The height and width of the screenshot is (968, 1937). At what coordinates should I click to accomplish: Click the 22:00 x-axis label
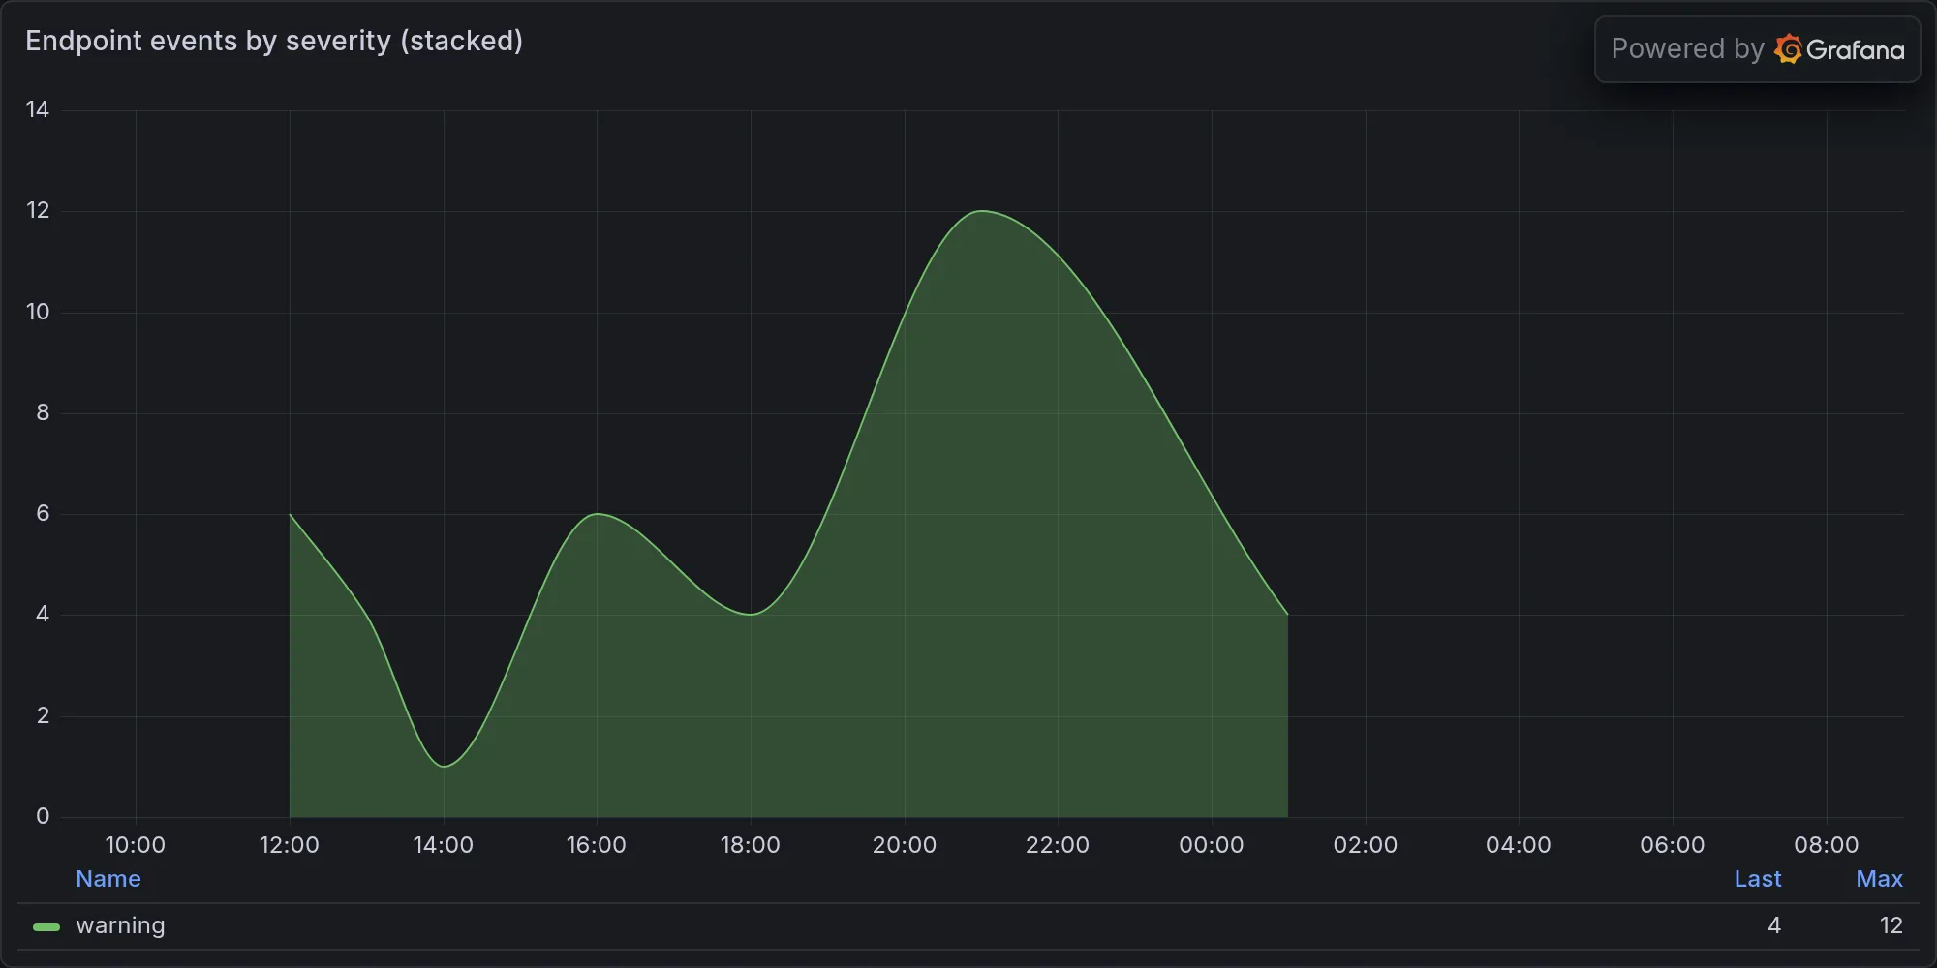point(1058,845)
